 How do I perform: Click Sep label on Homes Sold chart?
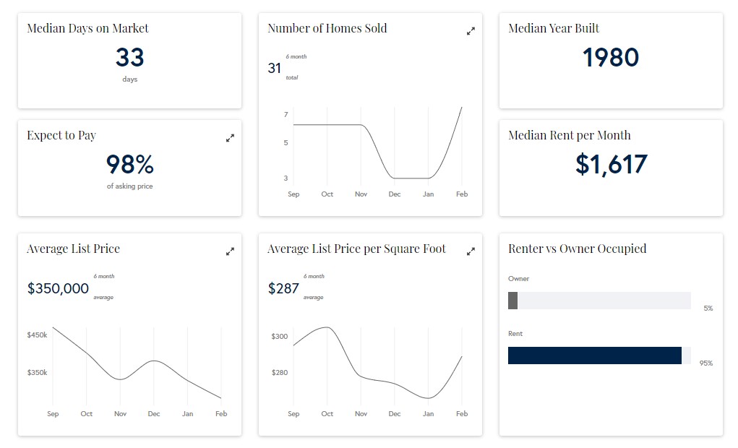click(293, 194)
